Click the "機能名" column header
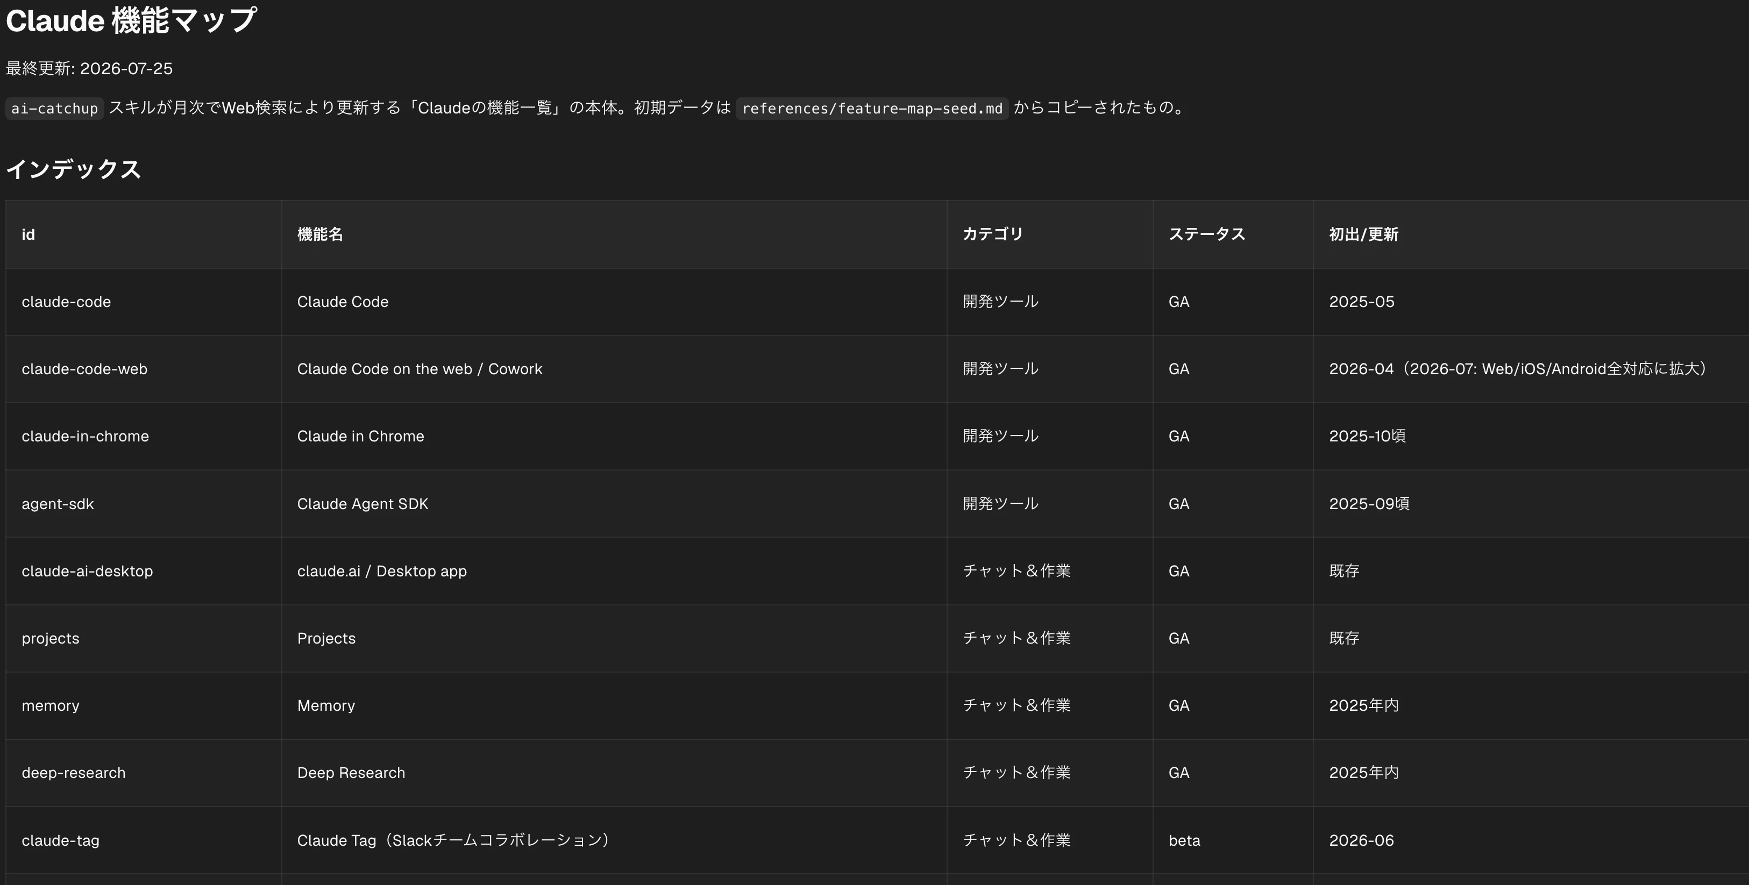The width and height of the screenshot is (1749, 885). 320,234
